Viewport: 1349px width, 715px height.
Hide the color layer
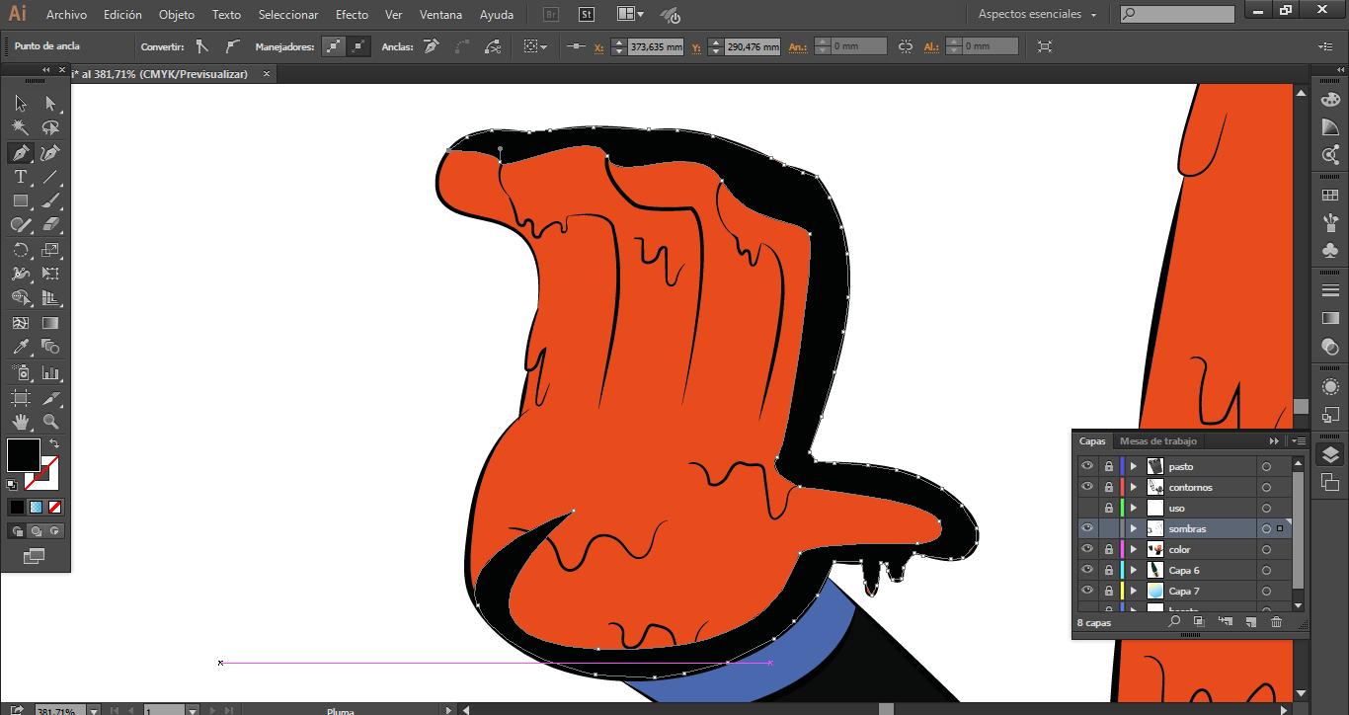pyautogui.click(x=1087, y=549)
